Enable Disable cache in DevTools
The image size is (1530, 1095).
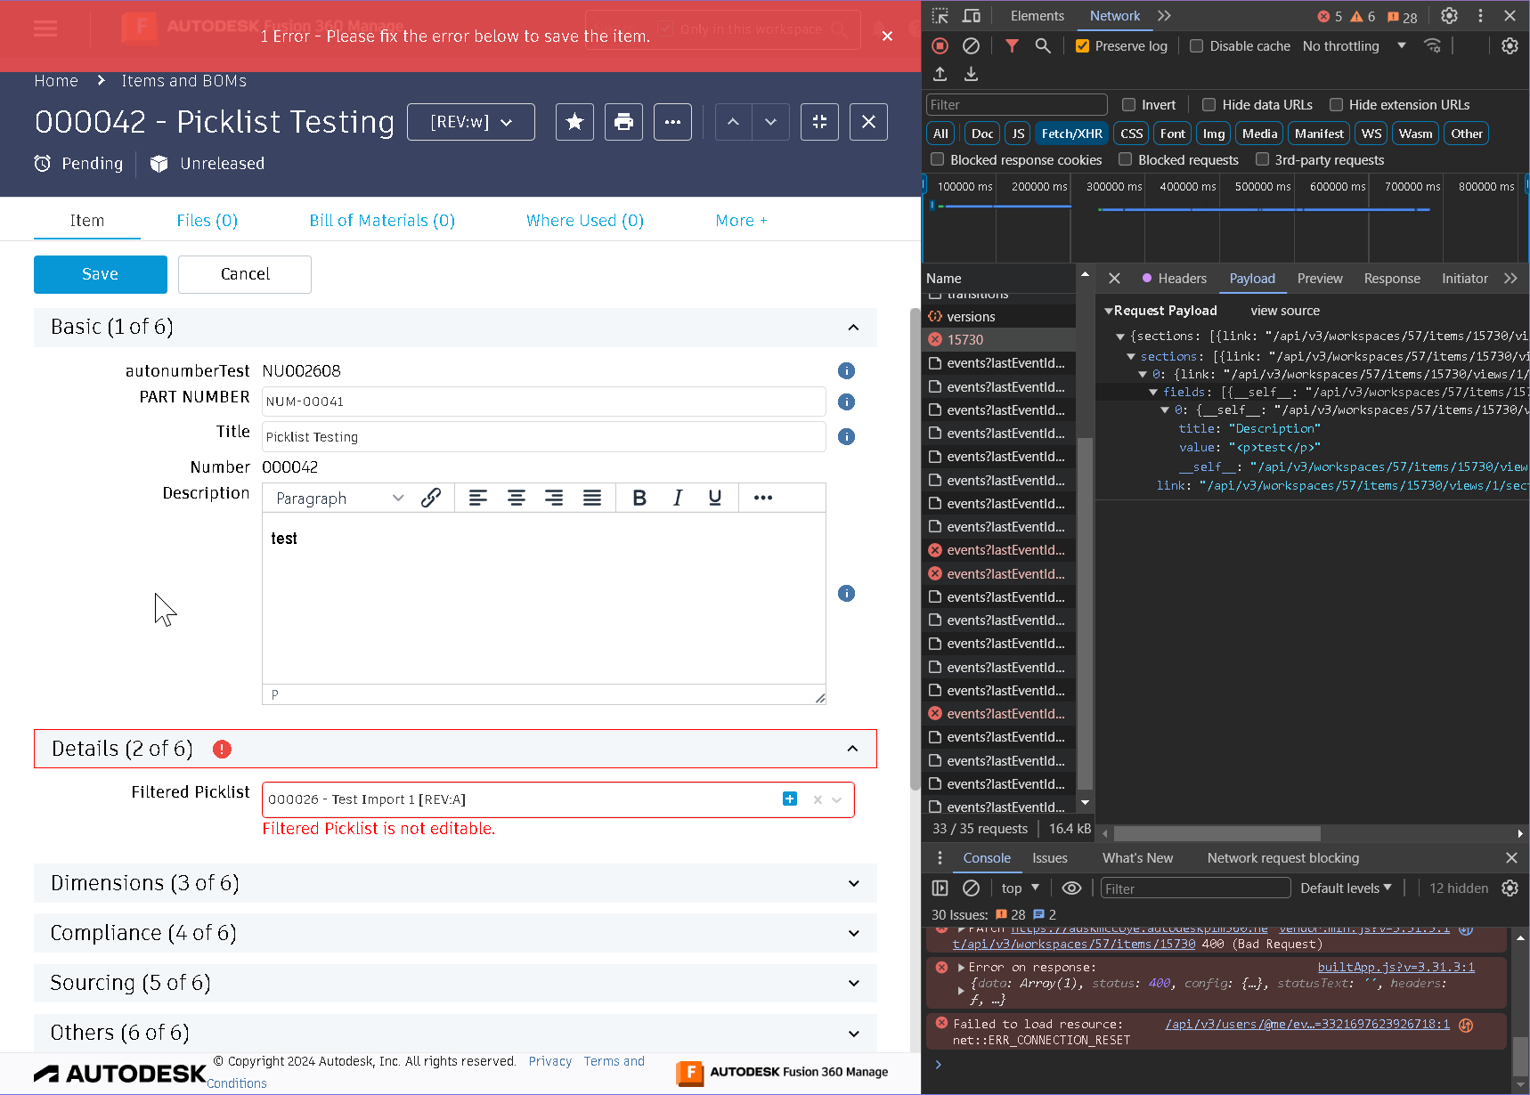(x=1196, y=45)
